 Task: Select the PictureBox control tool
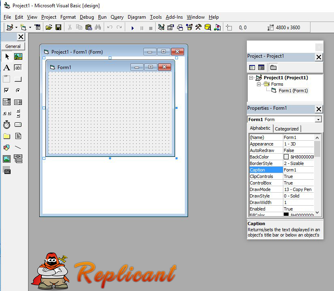pos(18,56)
